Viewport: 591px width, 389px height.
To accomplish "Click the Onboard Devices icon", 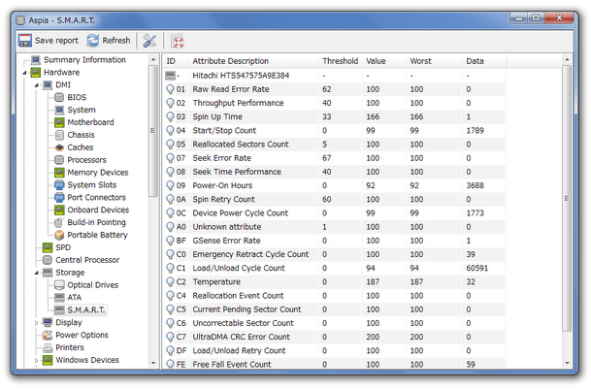I will click(59, 210).
